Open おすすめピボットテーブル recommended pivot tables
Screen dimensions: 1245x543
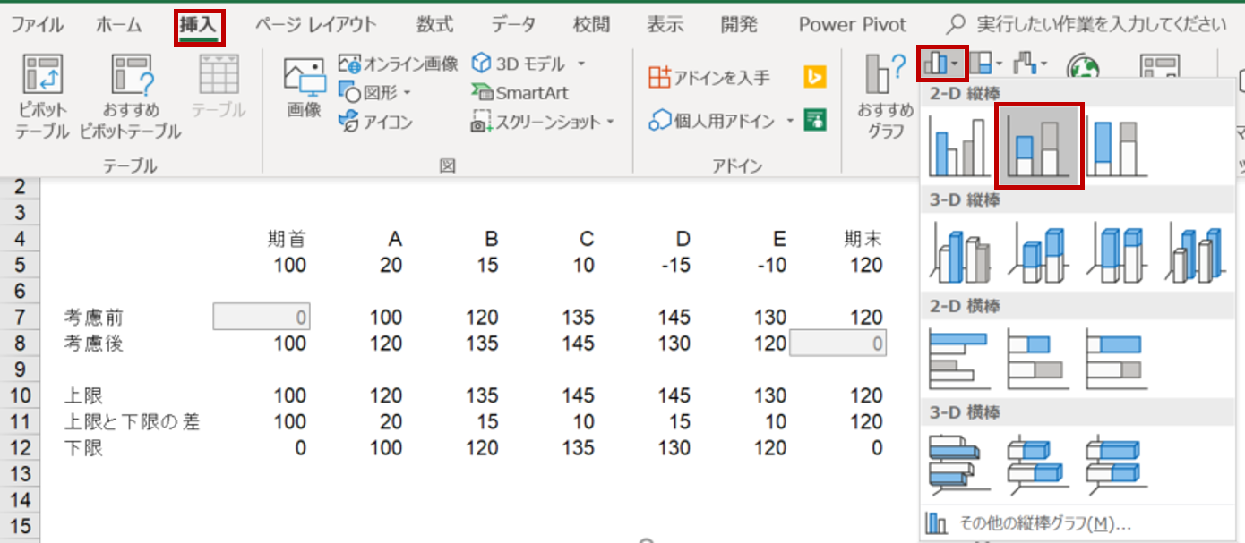(x=131, y=76)
